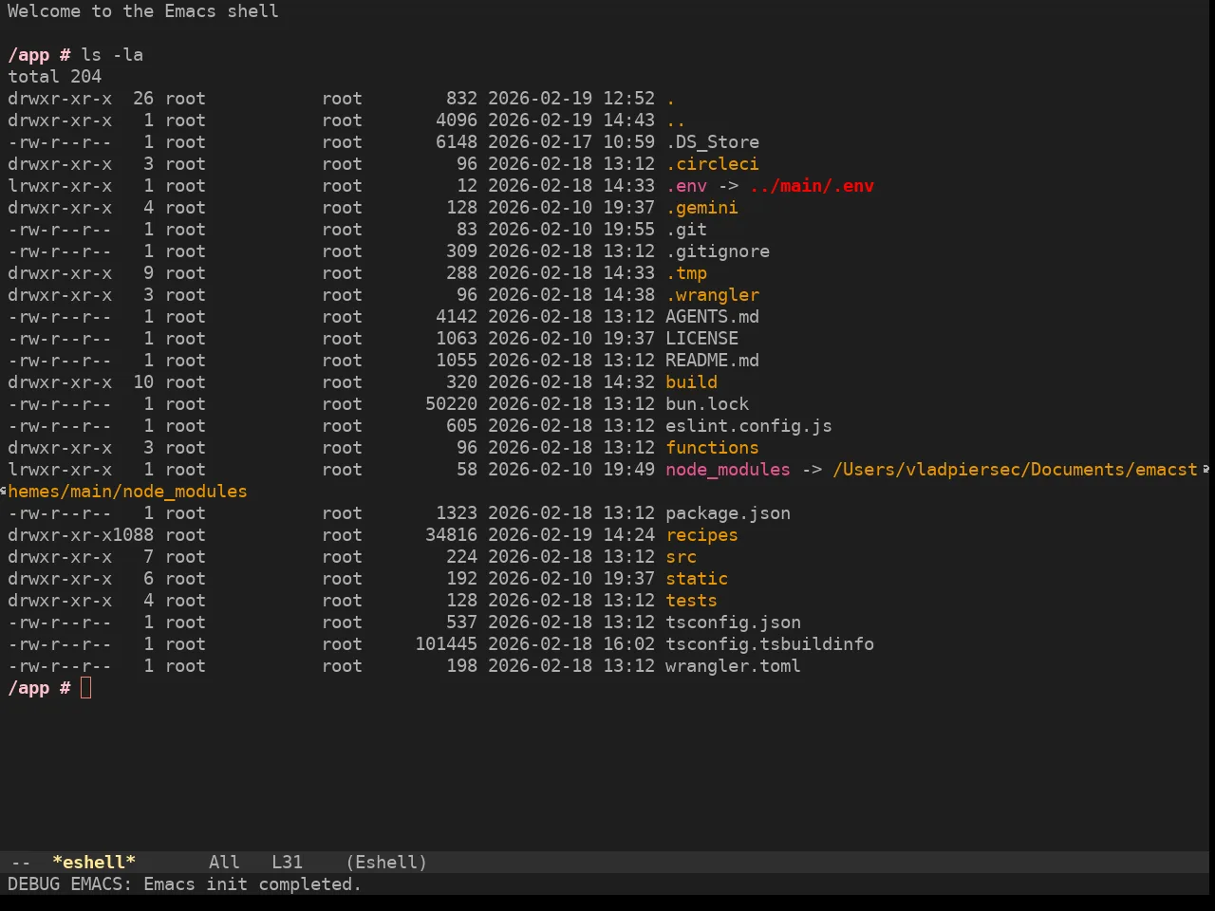The width and height of the screenshot is (1215, 911).
Task: Click the tsconfig.json file name
Action: (x=733, y=623)
